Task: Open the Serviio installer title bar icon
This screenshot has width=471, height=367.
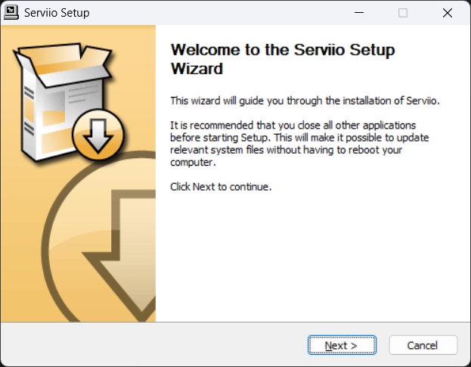Action: point(11,13)
